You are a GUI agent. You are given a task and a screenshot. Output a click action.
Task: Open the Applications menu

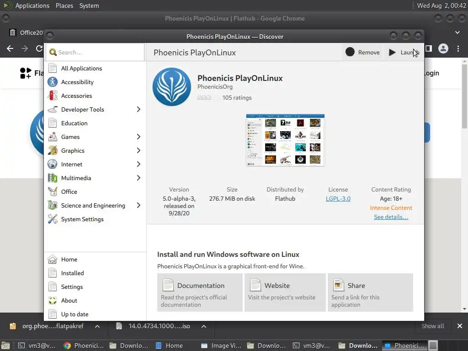(32, 5)
